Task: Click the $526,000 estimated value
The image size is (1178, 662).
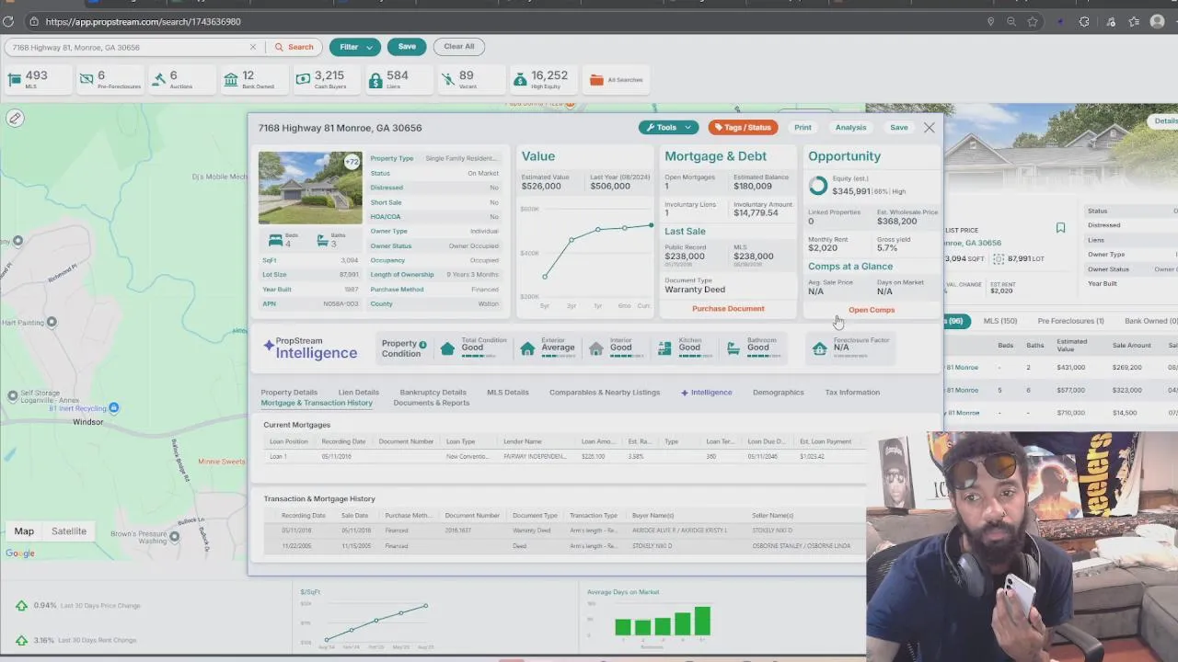Action: click(x=541, y=186)
